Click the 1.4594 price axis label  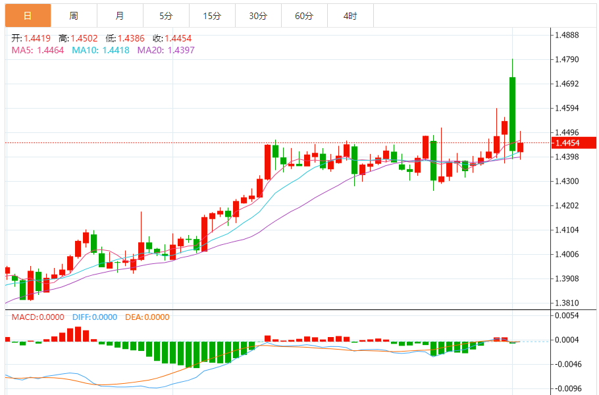(567, 108)
